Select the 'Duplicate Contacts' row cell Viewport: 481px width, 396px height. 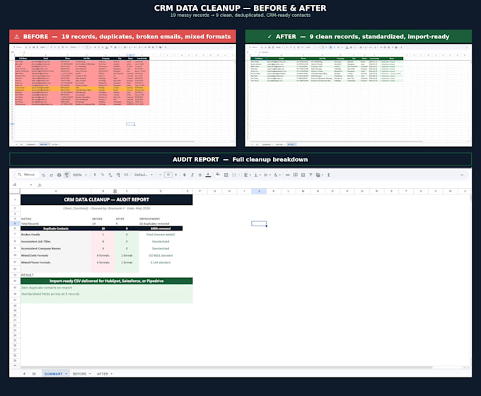pyautogui.click(x=56, y=228)
